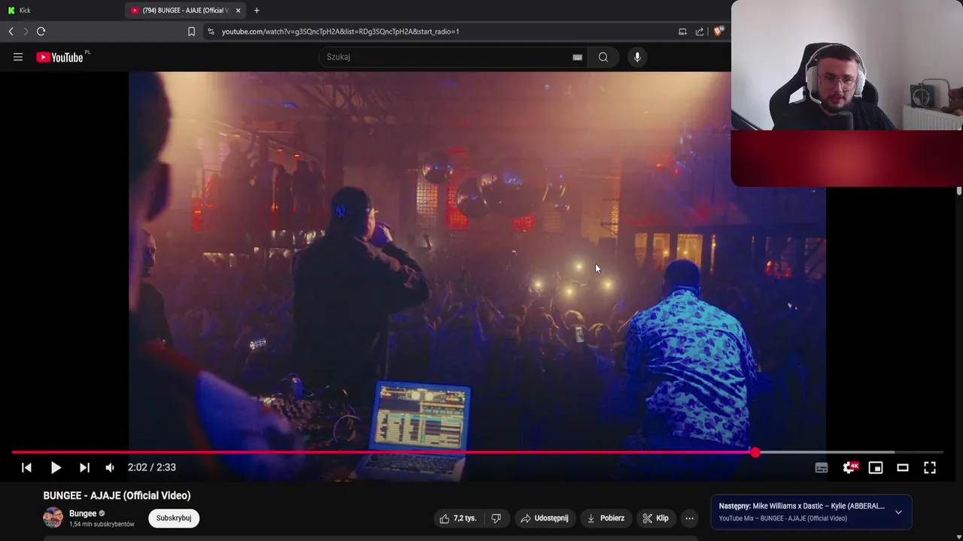Go forward in browser history
Image resolution: width=963 pixels, height=541 pixels.
coord(25,32)
